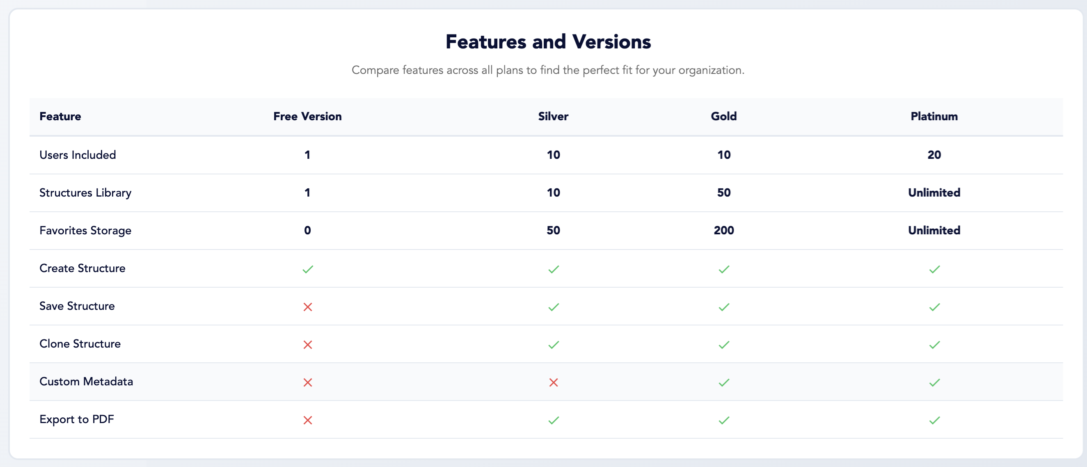This screenshot has height=467, width=1087.
Task: Click the Silver column header
Action: pos(553,117)
